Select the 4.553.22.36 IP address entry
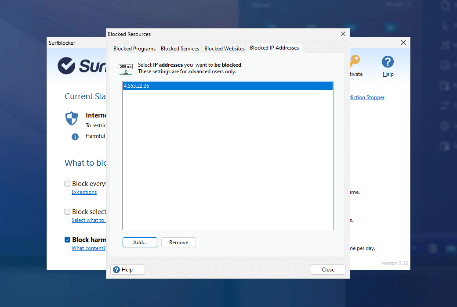 [x=228, y=86]
